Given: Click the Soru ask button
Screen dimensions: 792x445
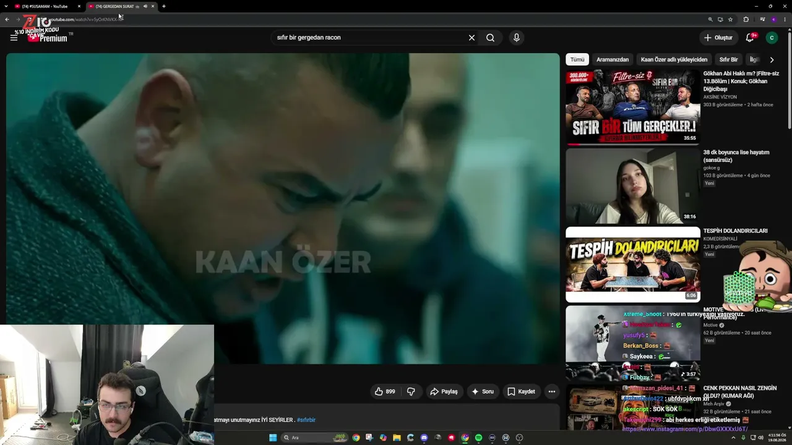Looking at the screenshot, I should pyautogui.click(x=483, y=391).
